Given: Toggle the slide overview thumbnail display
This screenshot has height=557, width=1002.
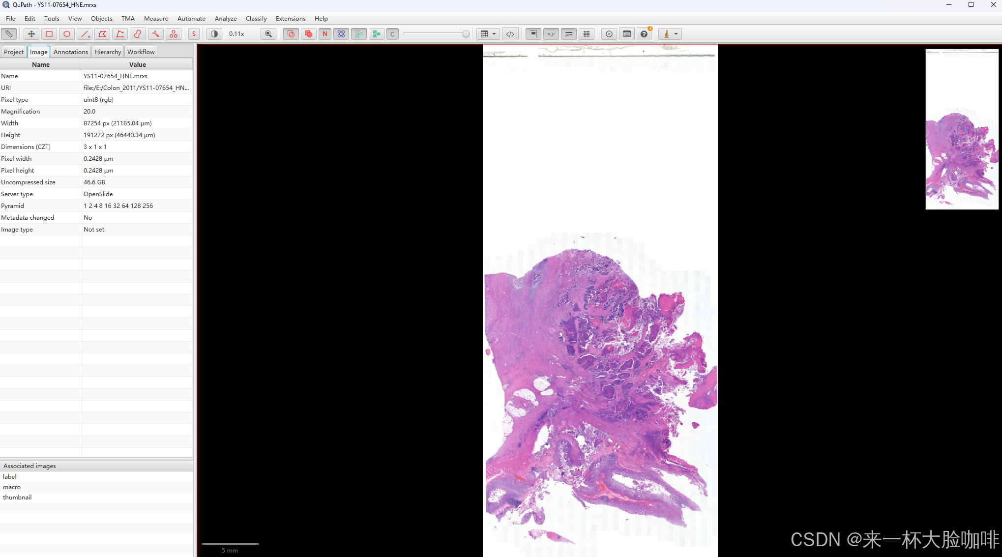Looking at the screenshot, I should [533, 33].
